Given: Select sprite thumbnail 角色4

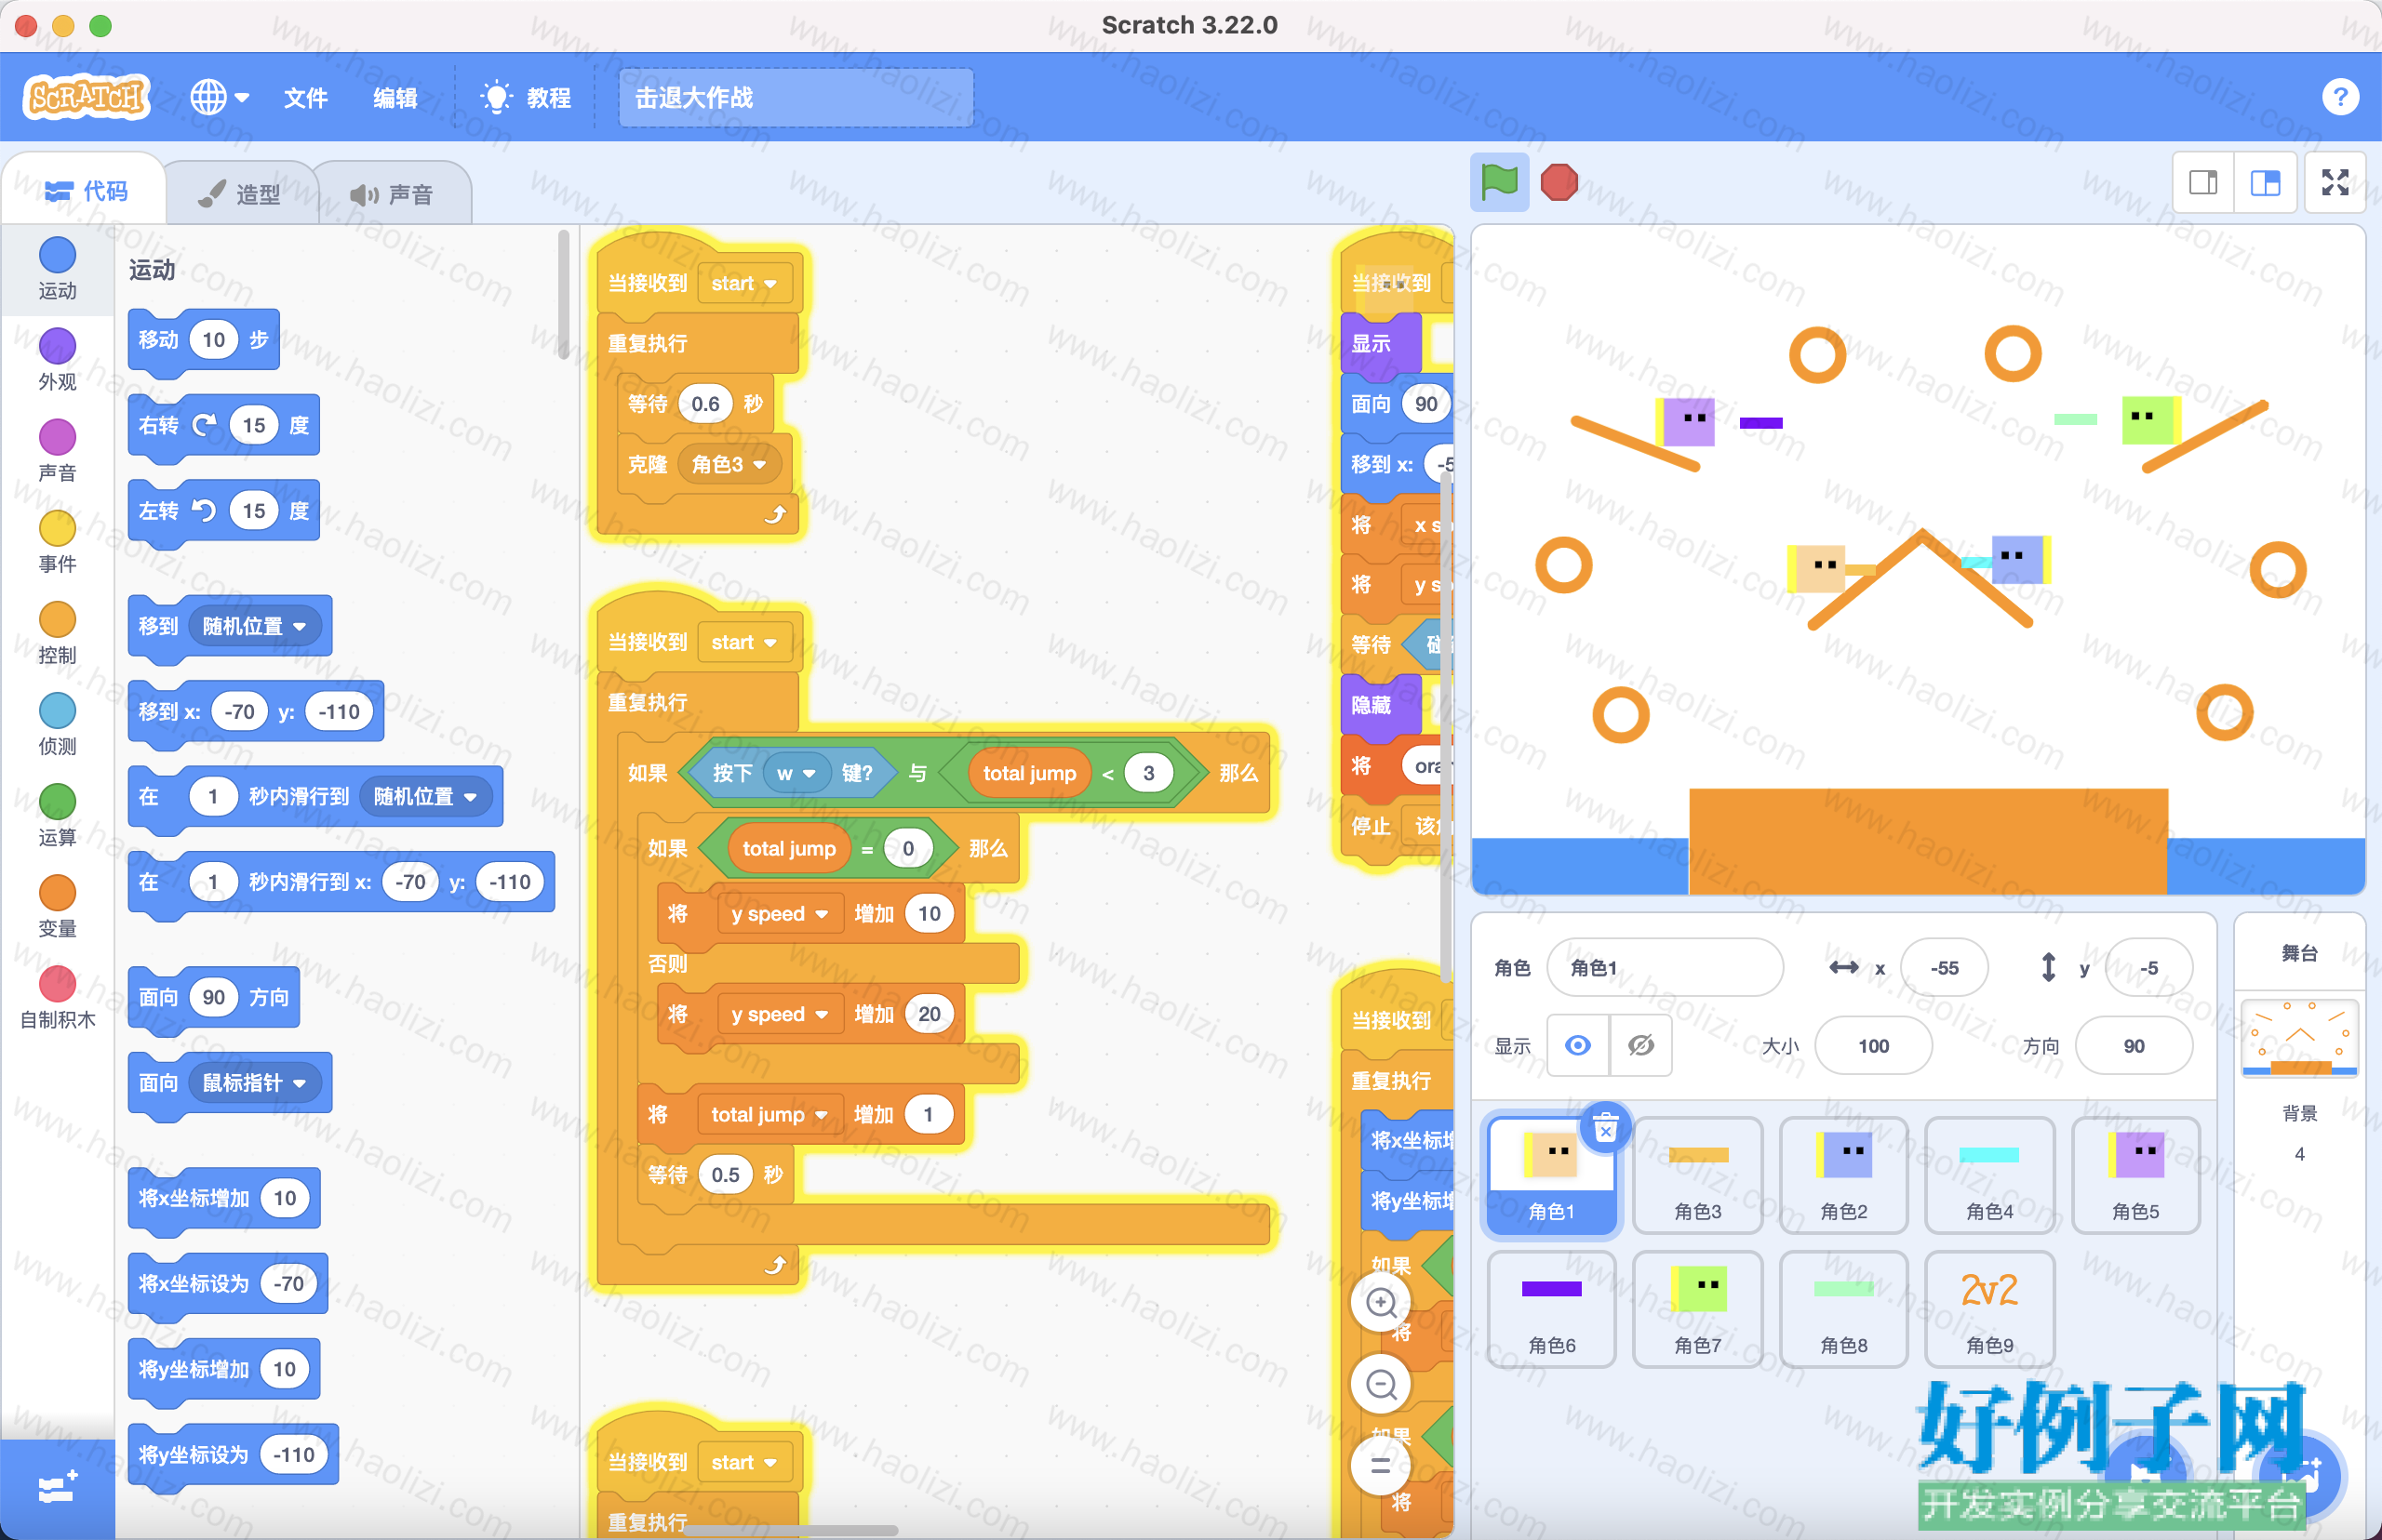Looking at the screenshot, I should pyautogui.click(x=1990, y=1175).
